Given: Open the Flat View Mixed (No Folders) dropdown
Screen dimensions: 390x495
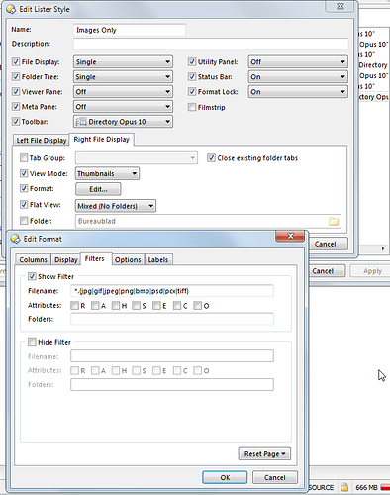Looking at the screenshot, I should (116, 206).
